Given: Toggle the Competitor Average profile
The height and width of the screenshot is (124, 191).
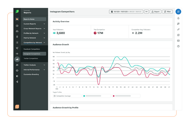Looking at the screenshot, I should 67,96.
